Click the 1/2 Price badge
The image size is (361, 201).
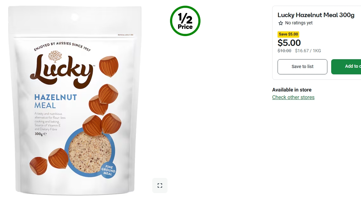[x=185, y=21]
